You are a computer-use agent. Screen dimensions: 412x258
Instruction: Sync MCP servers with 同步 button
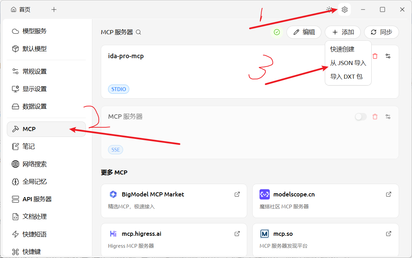point(381,32)
